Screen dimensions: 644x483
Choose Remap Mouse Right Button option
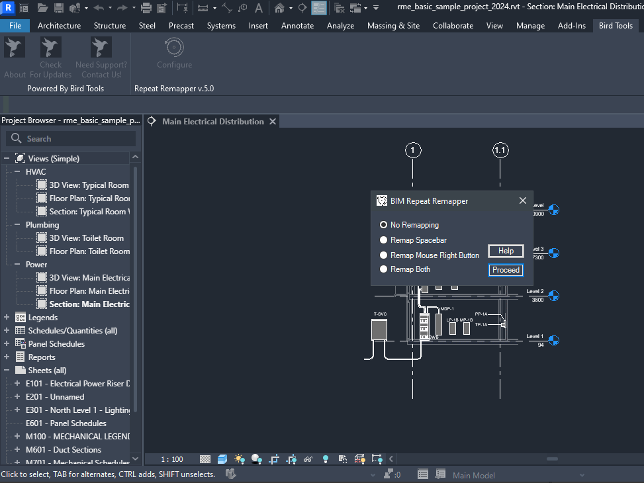[x=383, y=255]
